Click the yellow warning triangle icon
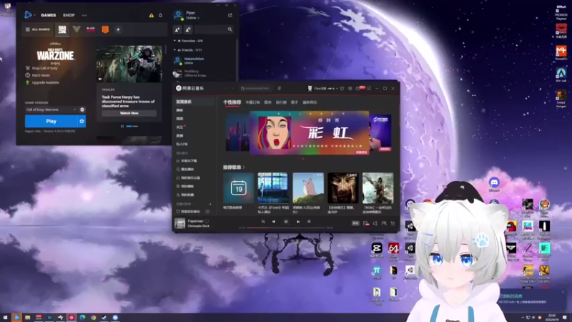572x322 pixels. tap(151, 15)
